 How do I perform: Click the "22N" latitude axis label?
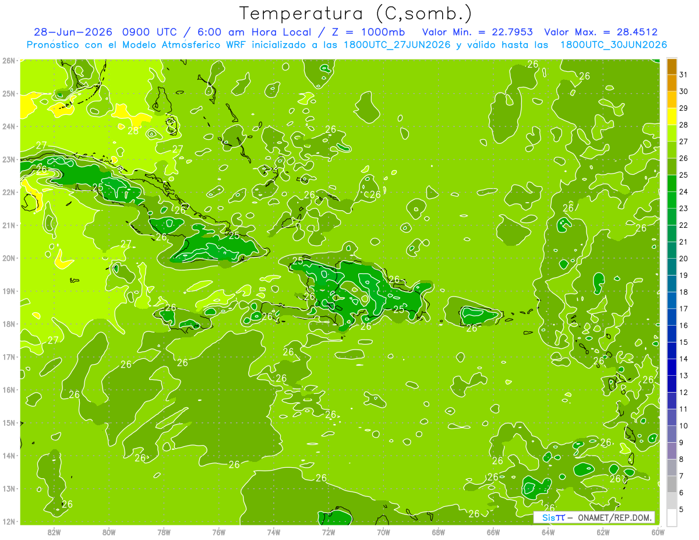(x=9, y=192)
